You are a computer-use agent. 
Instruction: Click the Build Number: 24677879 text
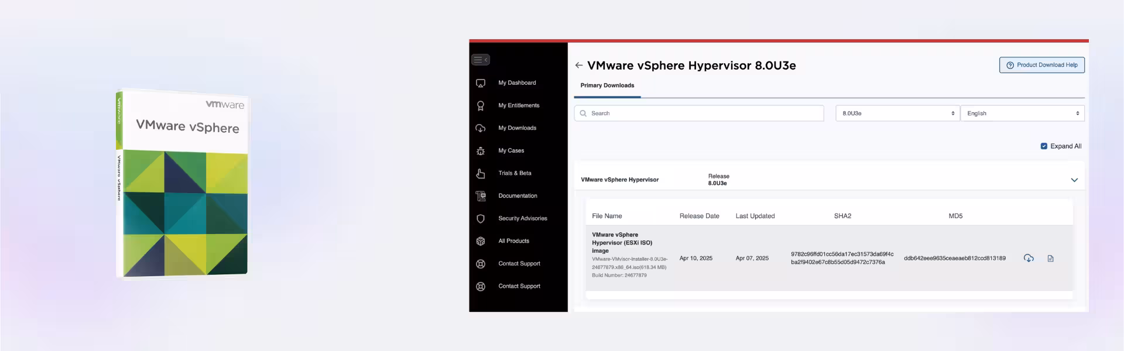point(619,276)
